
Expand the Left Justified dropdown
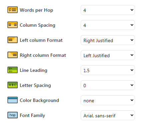pyautogui.click(x=108, y=55)
